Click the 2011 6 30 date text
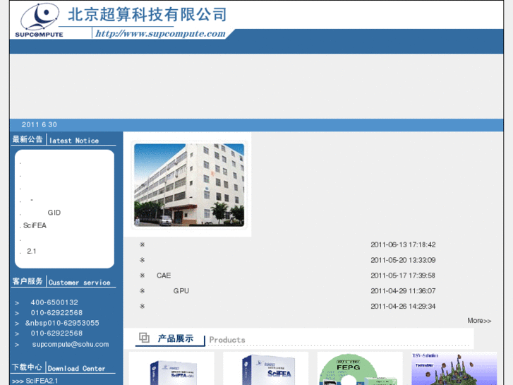513x385 pixels. pyautogui.click(x=40, y=124)
